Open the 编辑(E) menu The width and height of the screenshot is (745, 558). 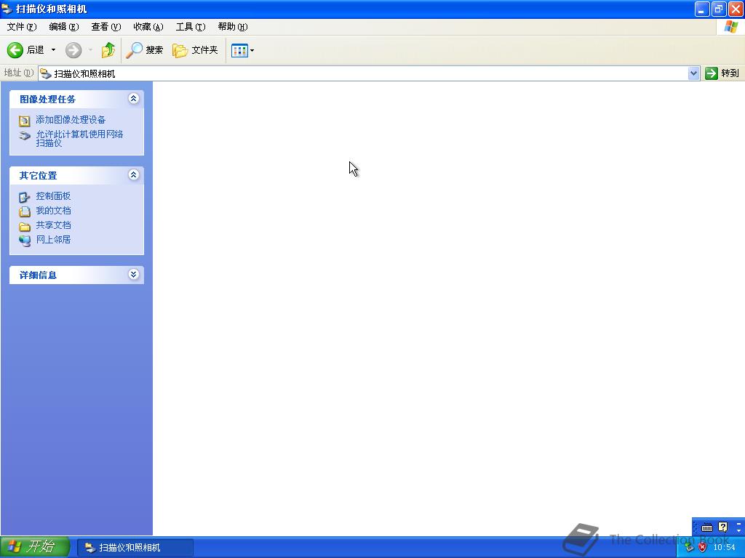coord(64,27)
